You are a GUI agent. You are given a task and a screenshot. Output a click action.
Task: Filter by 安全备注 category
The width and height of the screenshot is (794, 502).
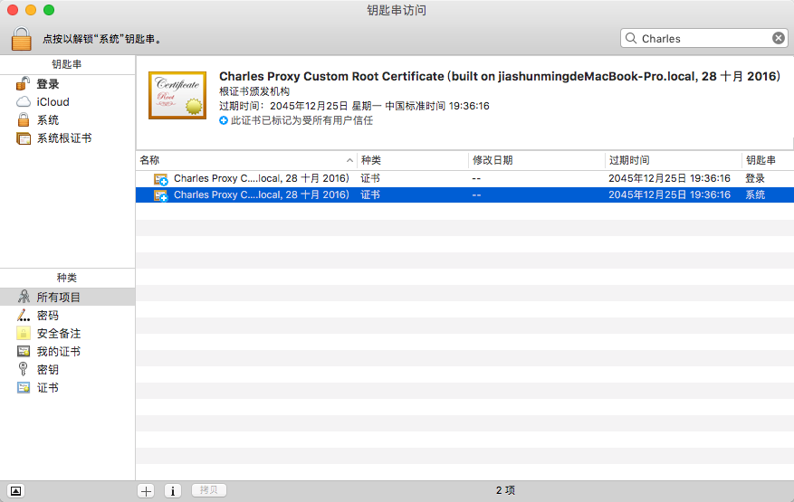coord(58,334)
